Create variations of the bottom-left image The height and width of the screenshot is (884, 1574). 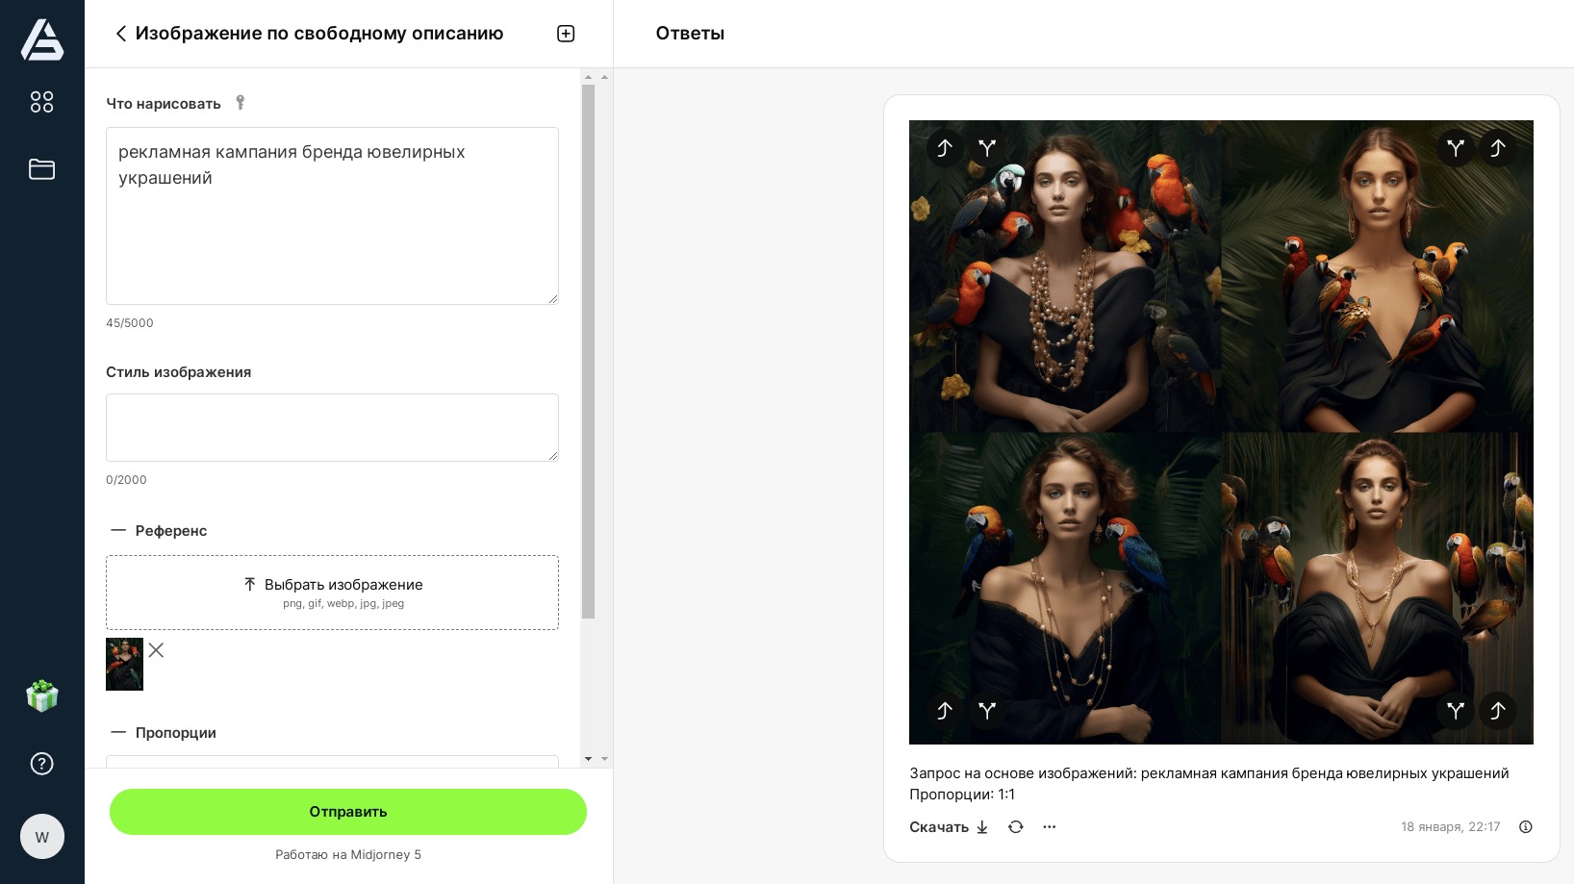point(987,711)
